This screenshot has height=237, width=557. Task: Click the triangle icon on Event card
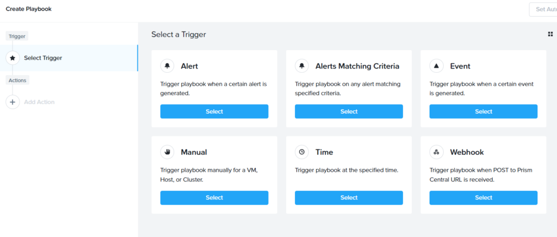tap(437, 66)
